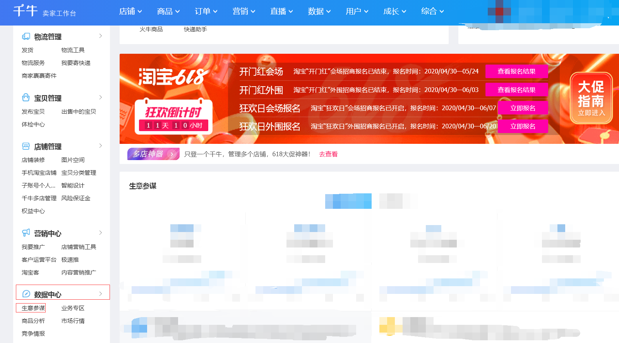This screenshot has height=343, width=619.
Task: Open 极速推 link
Action: 70,259
